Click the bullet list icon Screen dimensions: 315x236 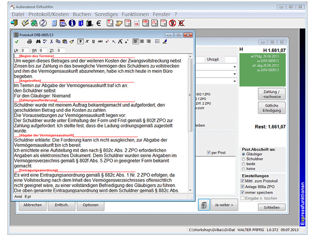(157, 41)
